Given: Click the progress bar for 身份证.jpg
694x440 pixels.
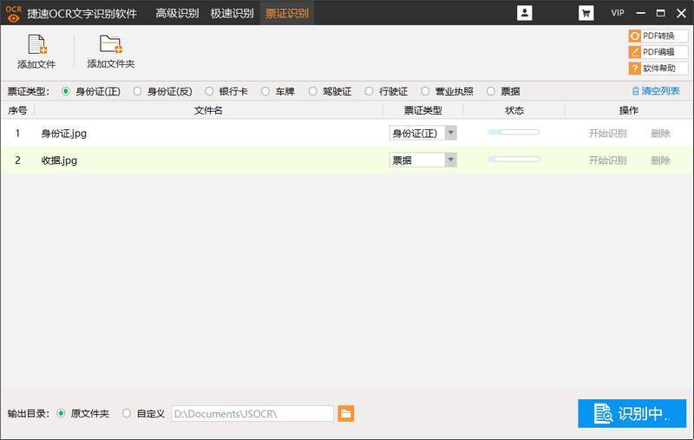Looking at the screenshot, I should coord(514,132).
